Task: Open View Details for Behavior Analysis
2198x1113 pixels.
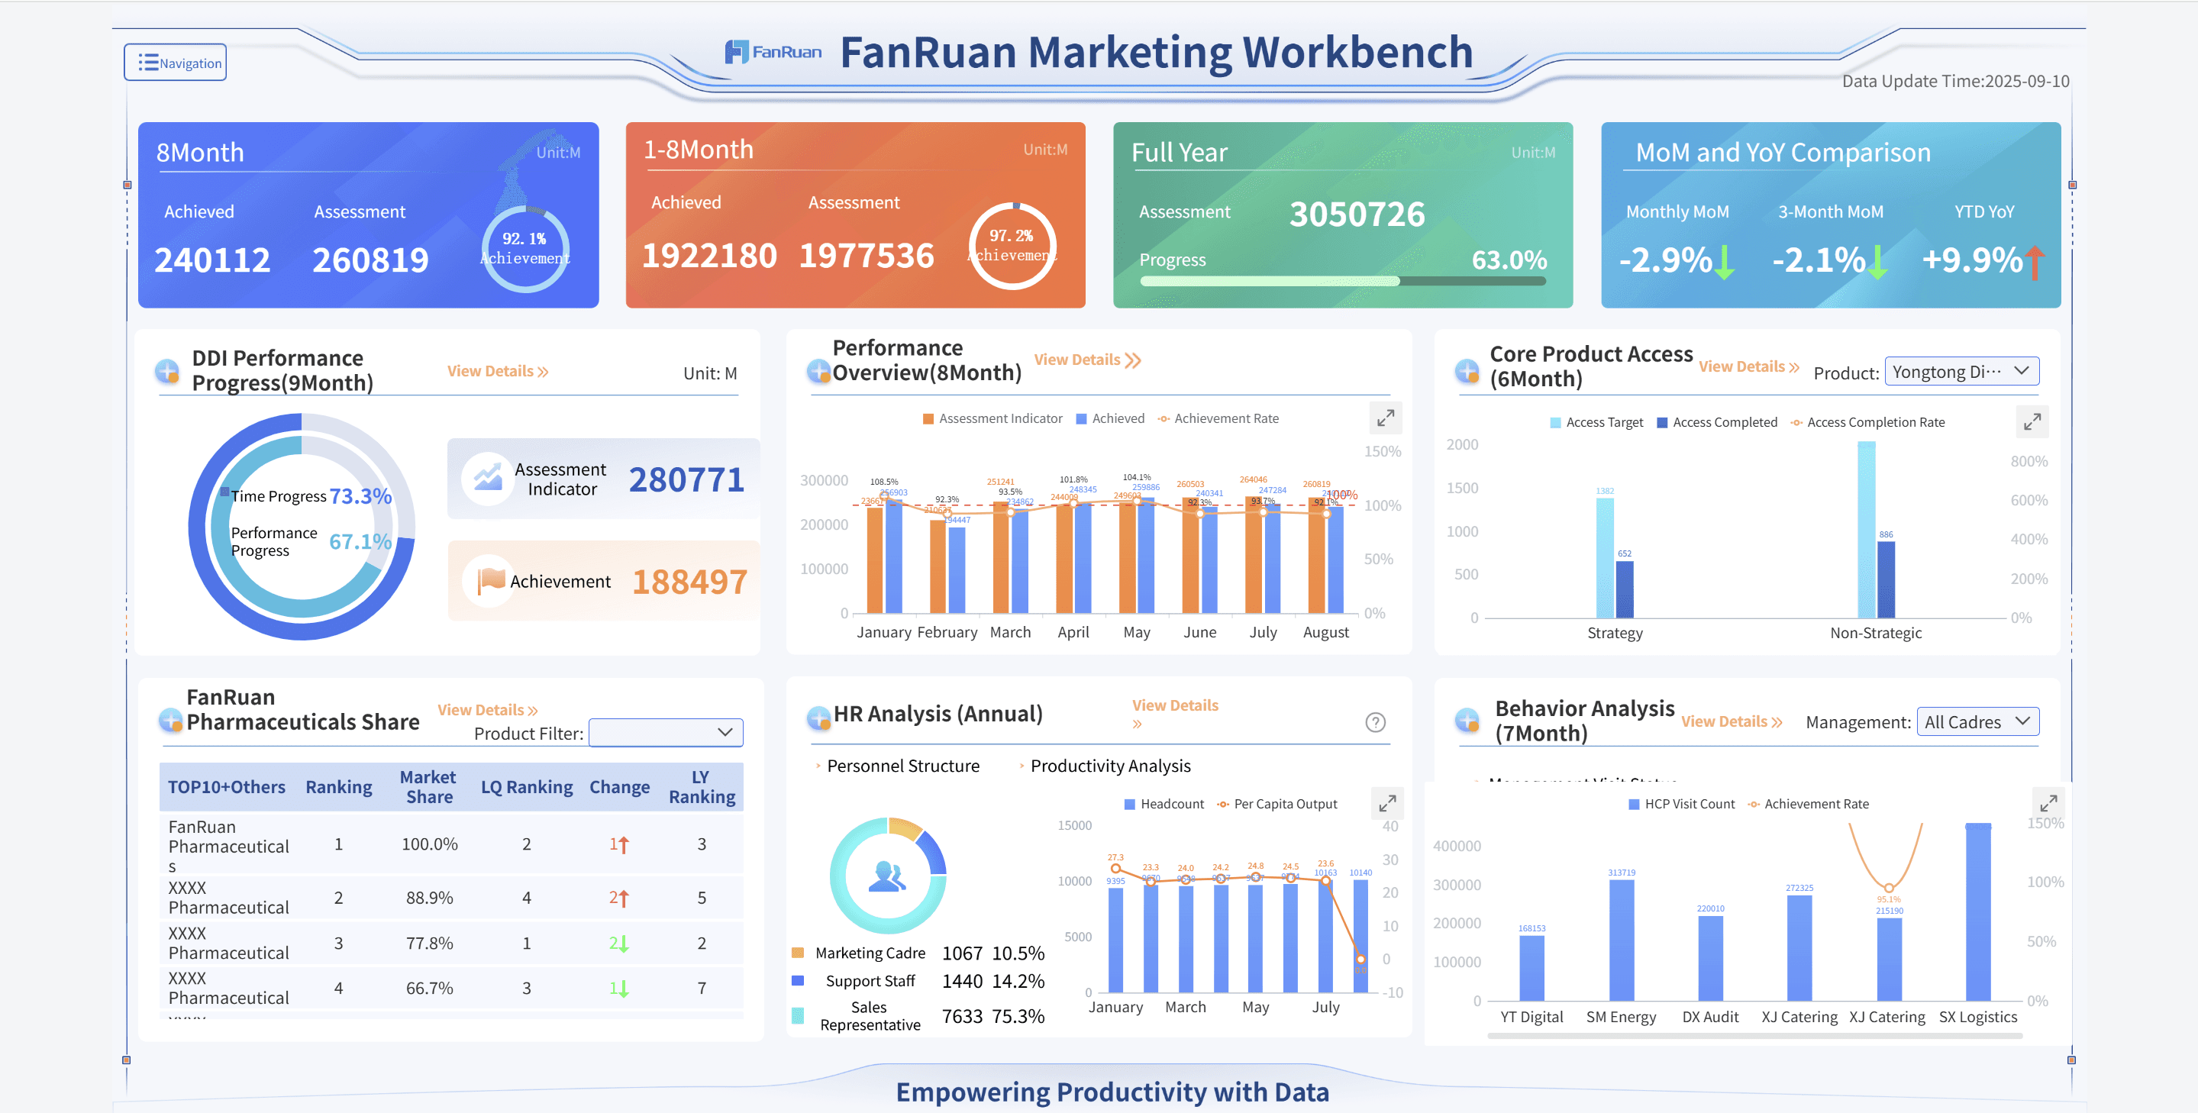Action: click(x=1732, y=721)
